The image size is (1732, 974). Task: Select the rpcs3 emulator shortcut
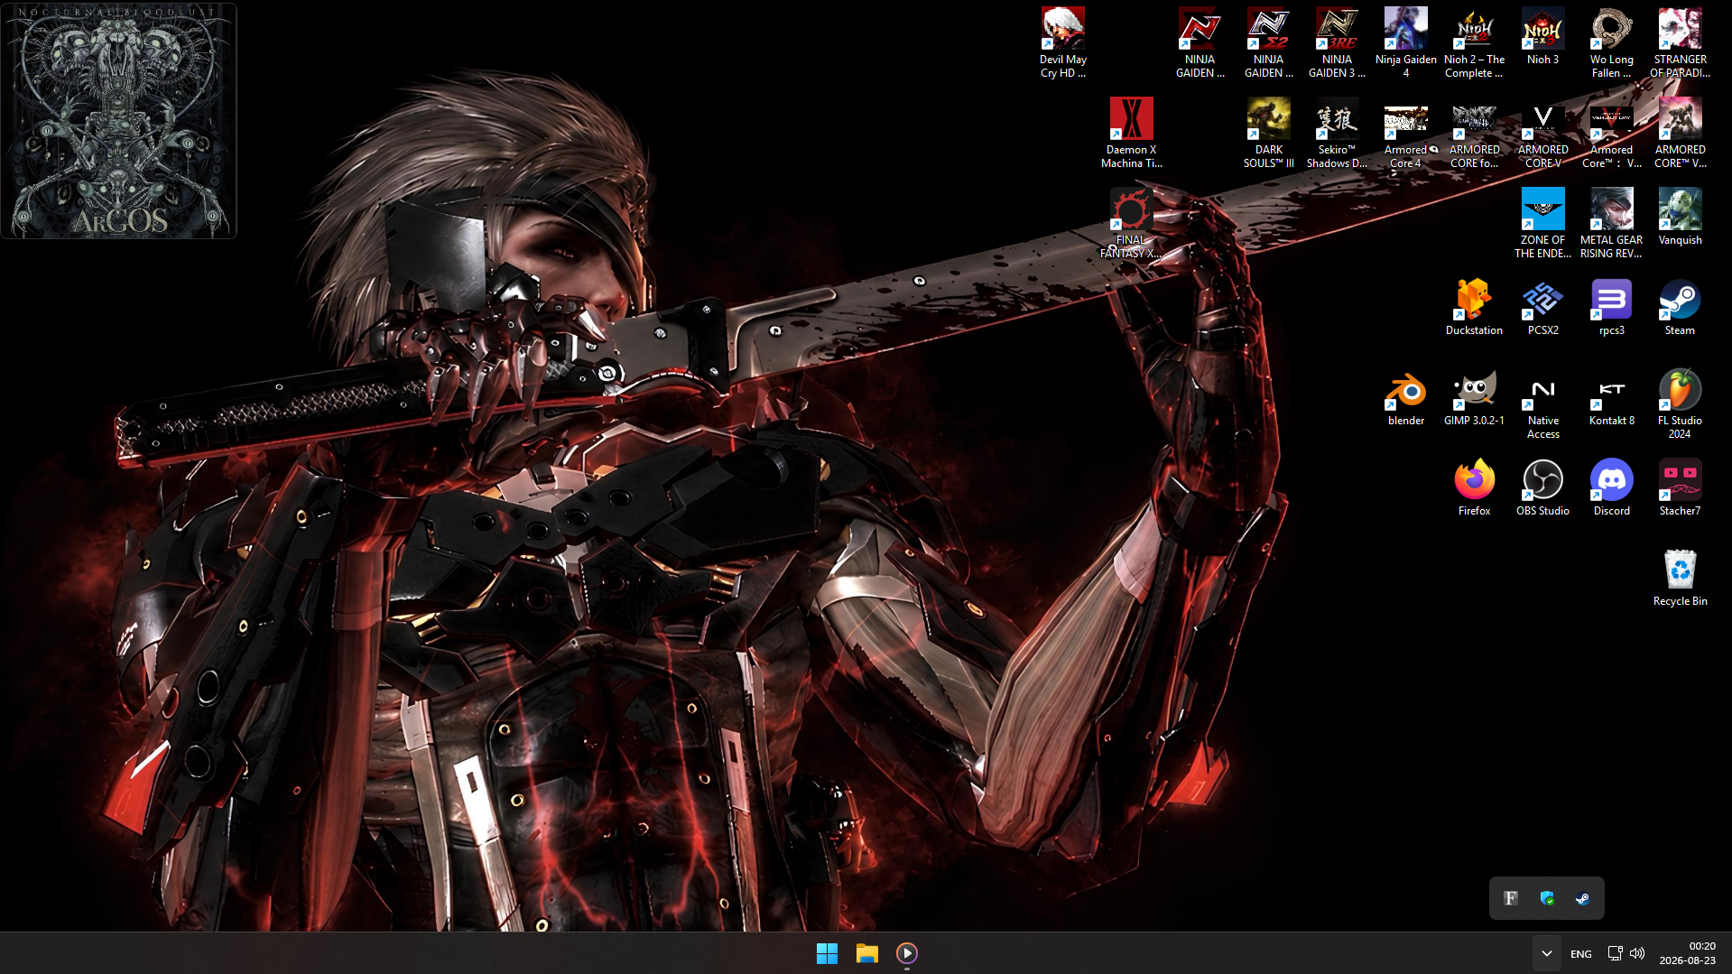1611,307
